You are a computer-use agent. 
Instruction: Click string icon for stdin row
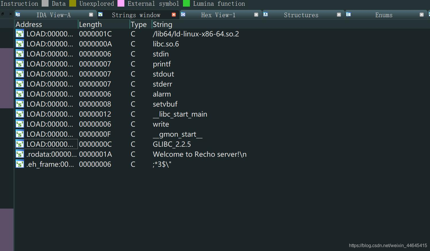click(20, 54)
